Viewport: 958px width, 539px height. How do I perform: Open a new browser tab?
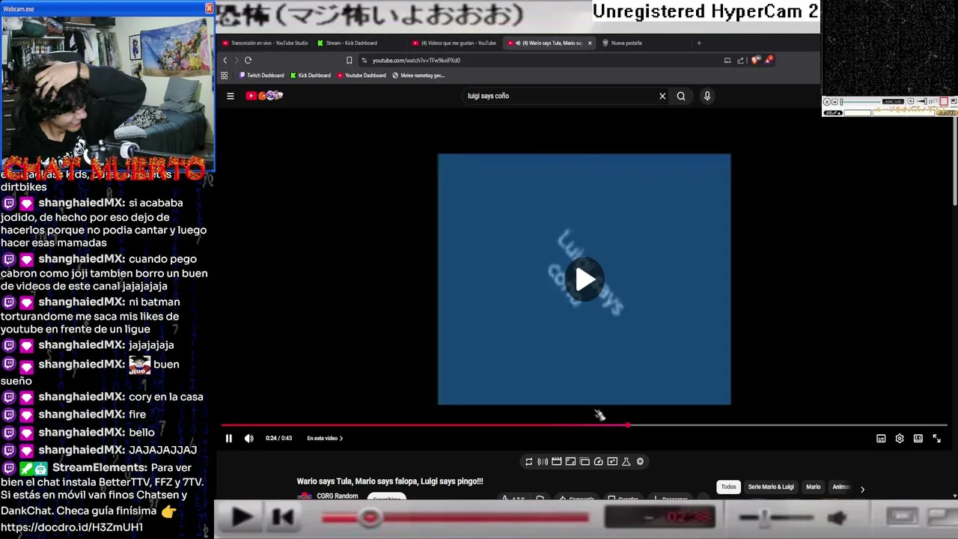coord(699,43)
